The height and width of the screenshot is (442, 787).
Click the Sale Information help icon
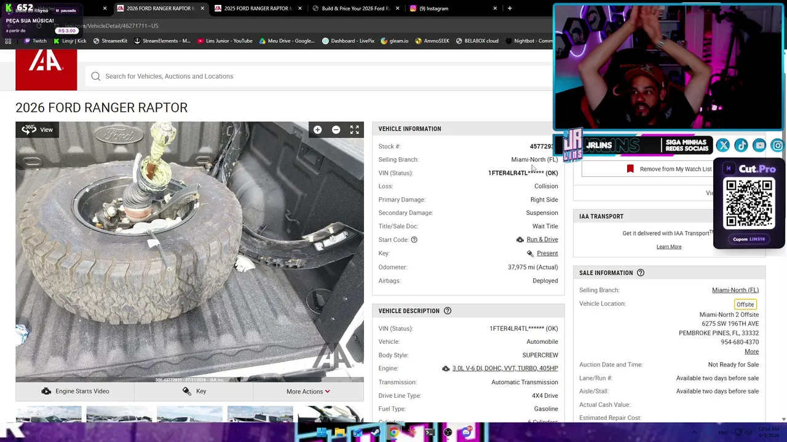click(x=640, y=273)
